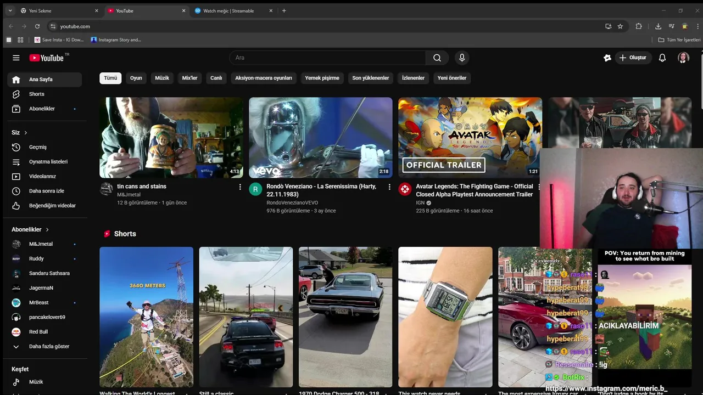Open Sandaru Sathsara channel

(x=44, y=273)
